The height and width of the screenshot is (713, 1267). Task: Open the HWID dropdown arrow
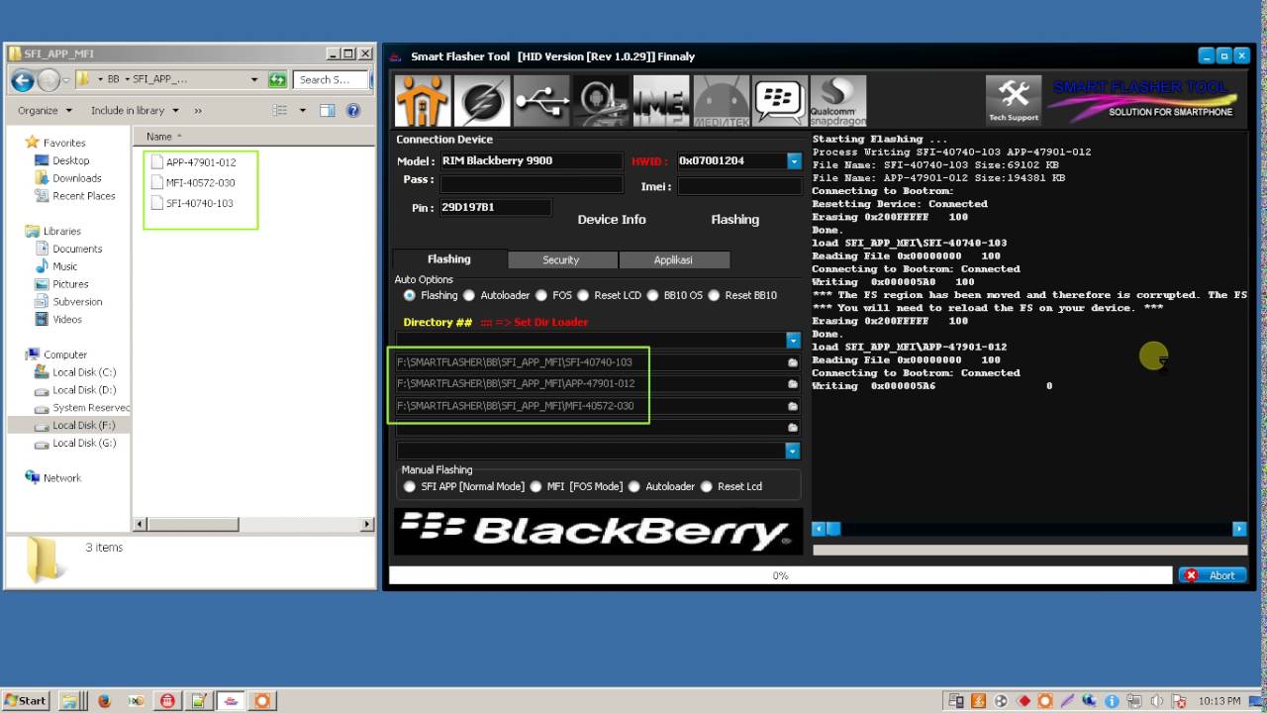793,160
